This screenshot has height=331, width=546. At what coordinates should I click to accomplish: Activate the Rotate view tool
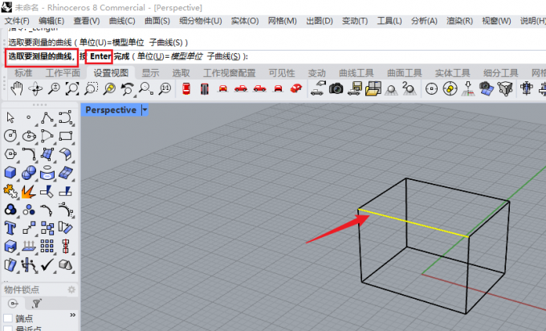[35, 88]
